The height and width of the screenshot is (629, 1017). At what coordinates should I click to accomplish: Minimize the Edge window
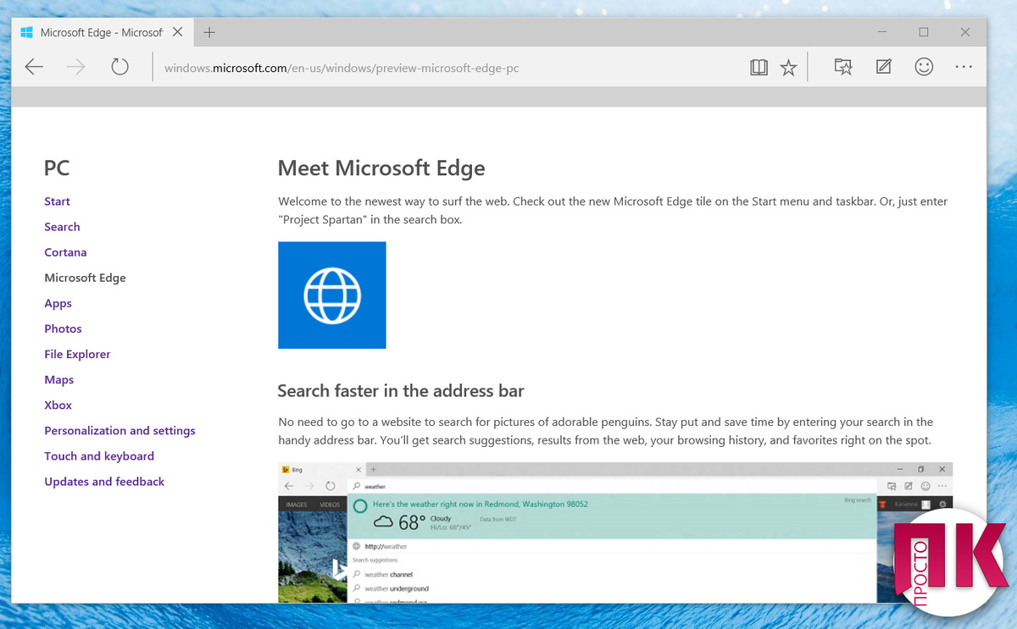(x=882, y=32)
